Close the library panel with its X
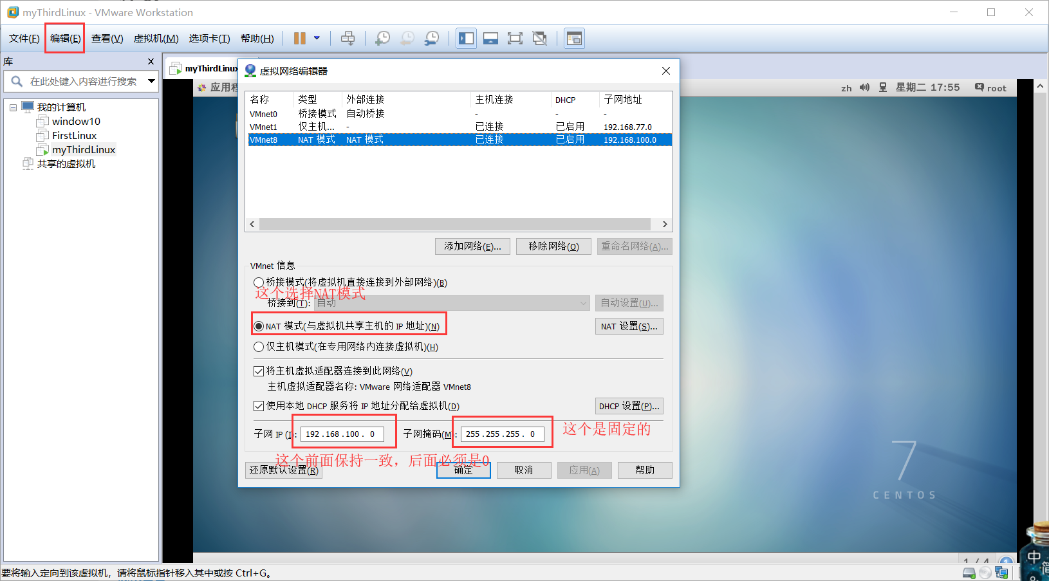 coord(151,62)
